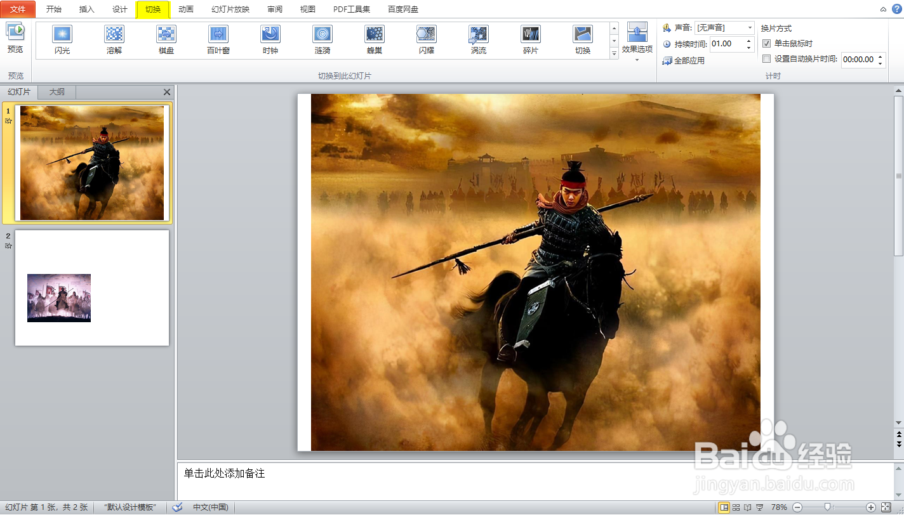Click zoom in plus button
904x515 pixels.
(870, 507)
